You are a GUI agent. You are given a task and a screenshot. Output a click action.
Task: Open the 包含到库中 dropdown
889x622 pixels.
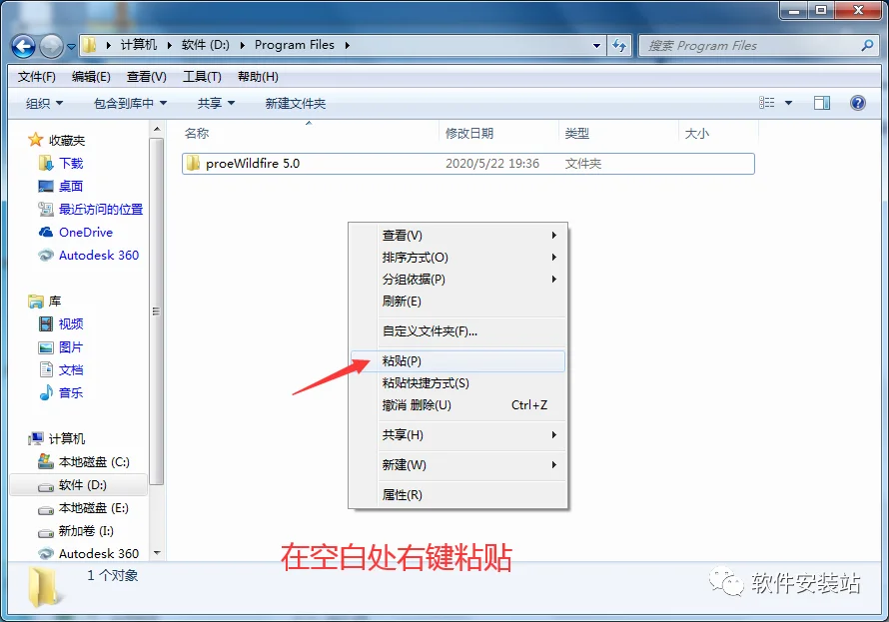pyautogui.click(x=131, y=103)
